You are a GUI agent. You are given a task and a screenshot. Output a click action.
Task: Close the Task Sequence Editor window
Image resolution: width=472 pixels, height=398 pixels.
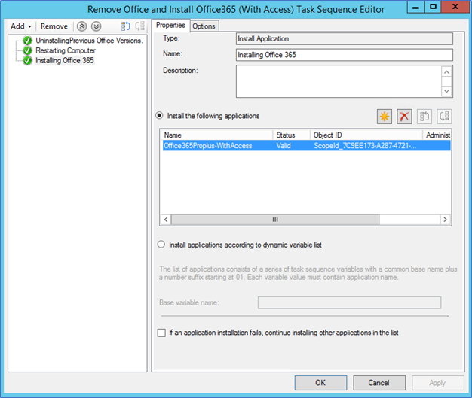point(455,7)
